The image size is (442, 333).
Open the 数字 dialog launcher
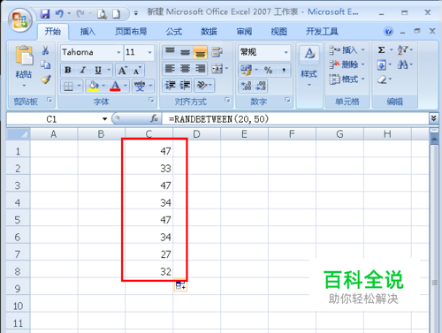pyautogui.click(x=287, y=100)
